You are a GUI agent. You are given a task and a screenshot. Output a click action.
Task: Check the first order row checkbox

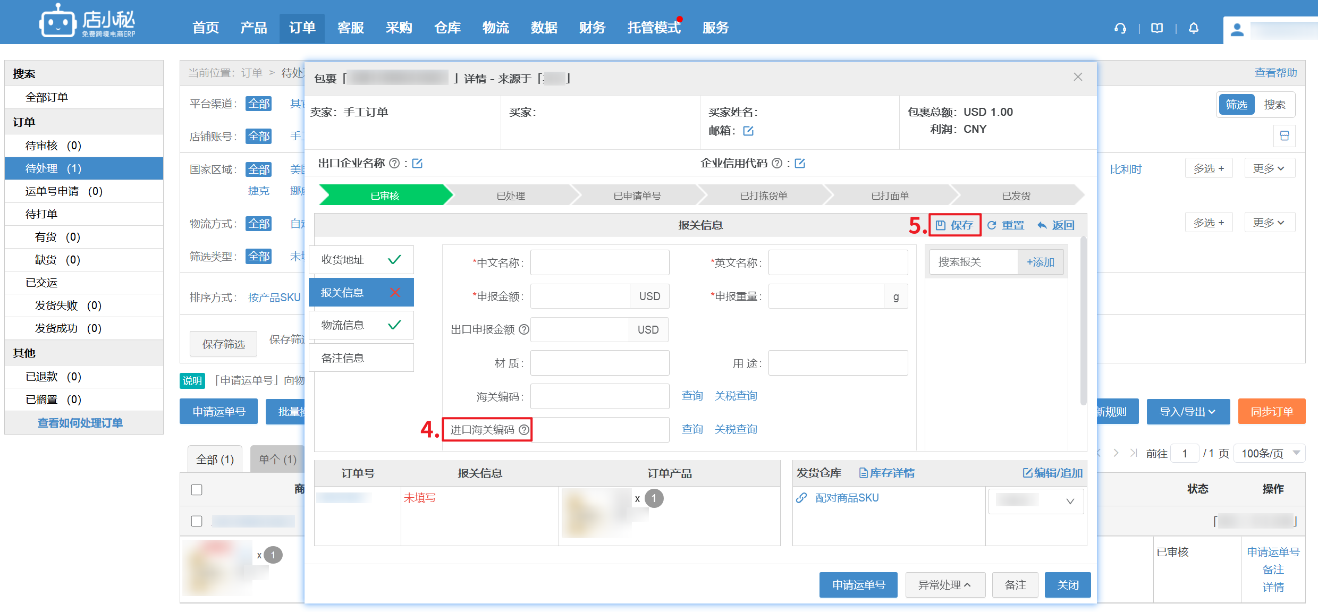click(197, 521)
